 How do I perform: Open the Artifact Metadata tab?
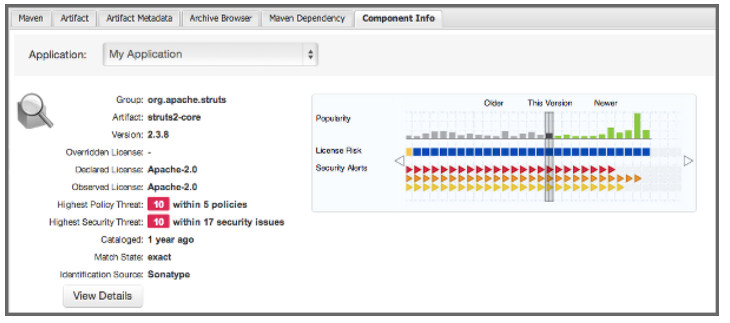[139, 19]
